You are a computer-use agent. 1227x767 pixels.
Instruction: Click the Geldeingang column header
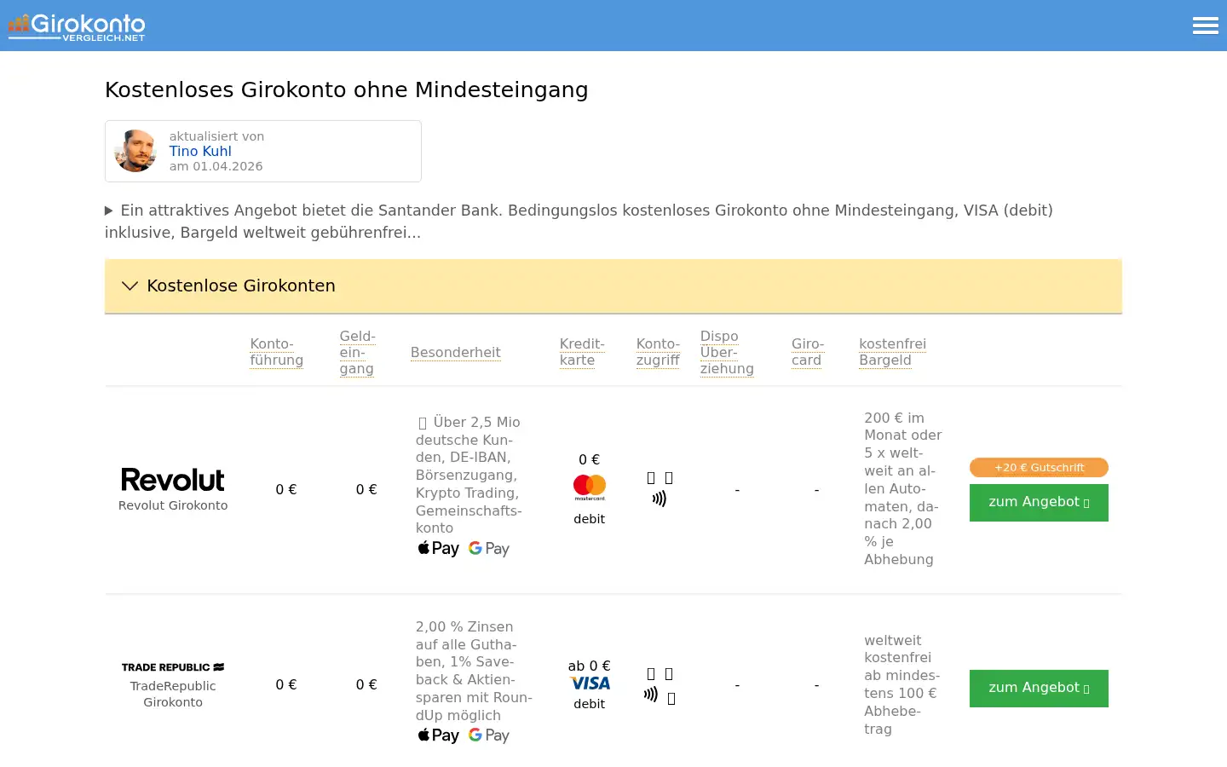coord(357,352)
